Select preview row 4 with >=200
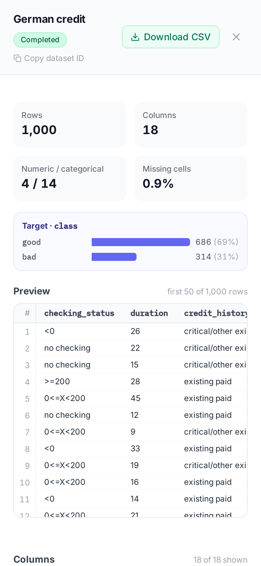The height and width of the screenshot is (566, 261). coord(130,382)
